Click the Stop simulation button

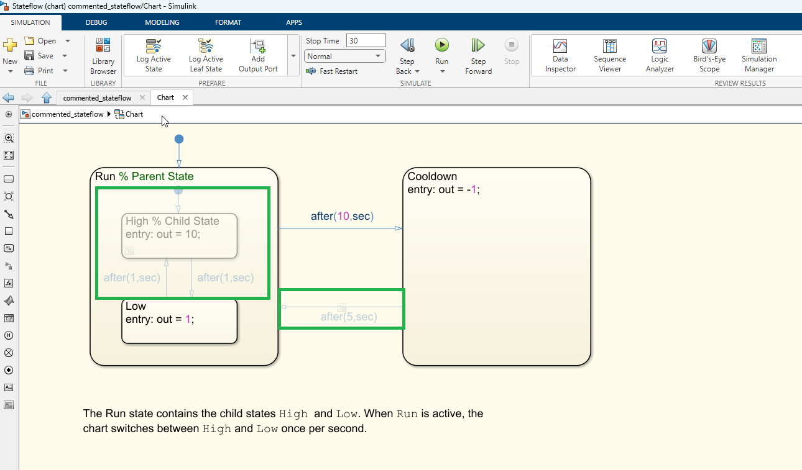click(x=512, y=51)
